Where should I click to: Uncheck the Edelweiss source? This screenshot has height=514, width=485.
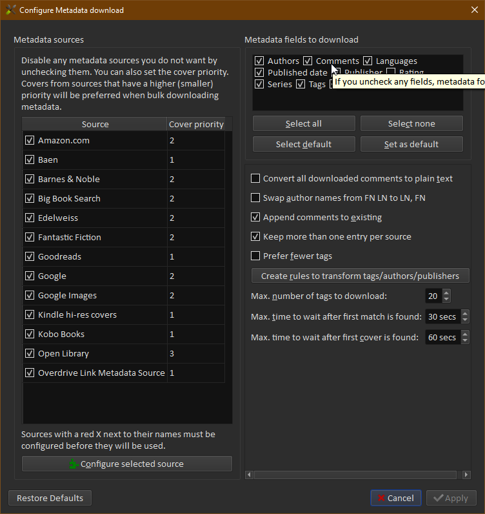pyautogui.click(x=30, y=218)
